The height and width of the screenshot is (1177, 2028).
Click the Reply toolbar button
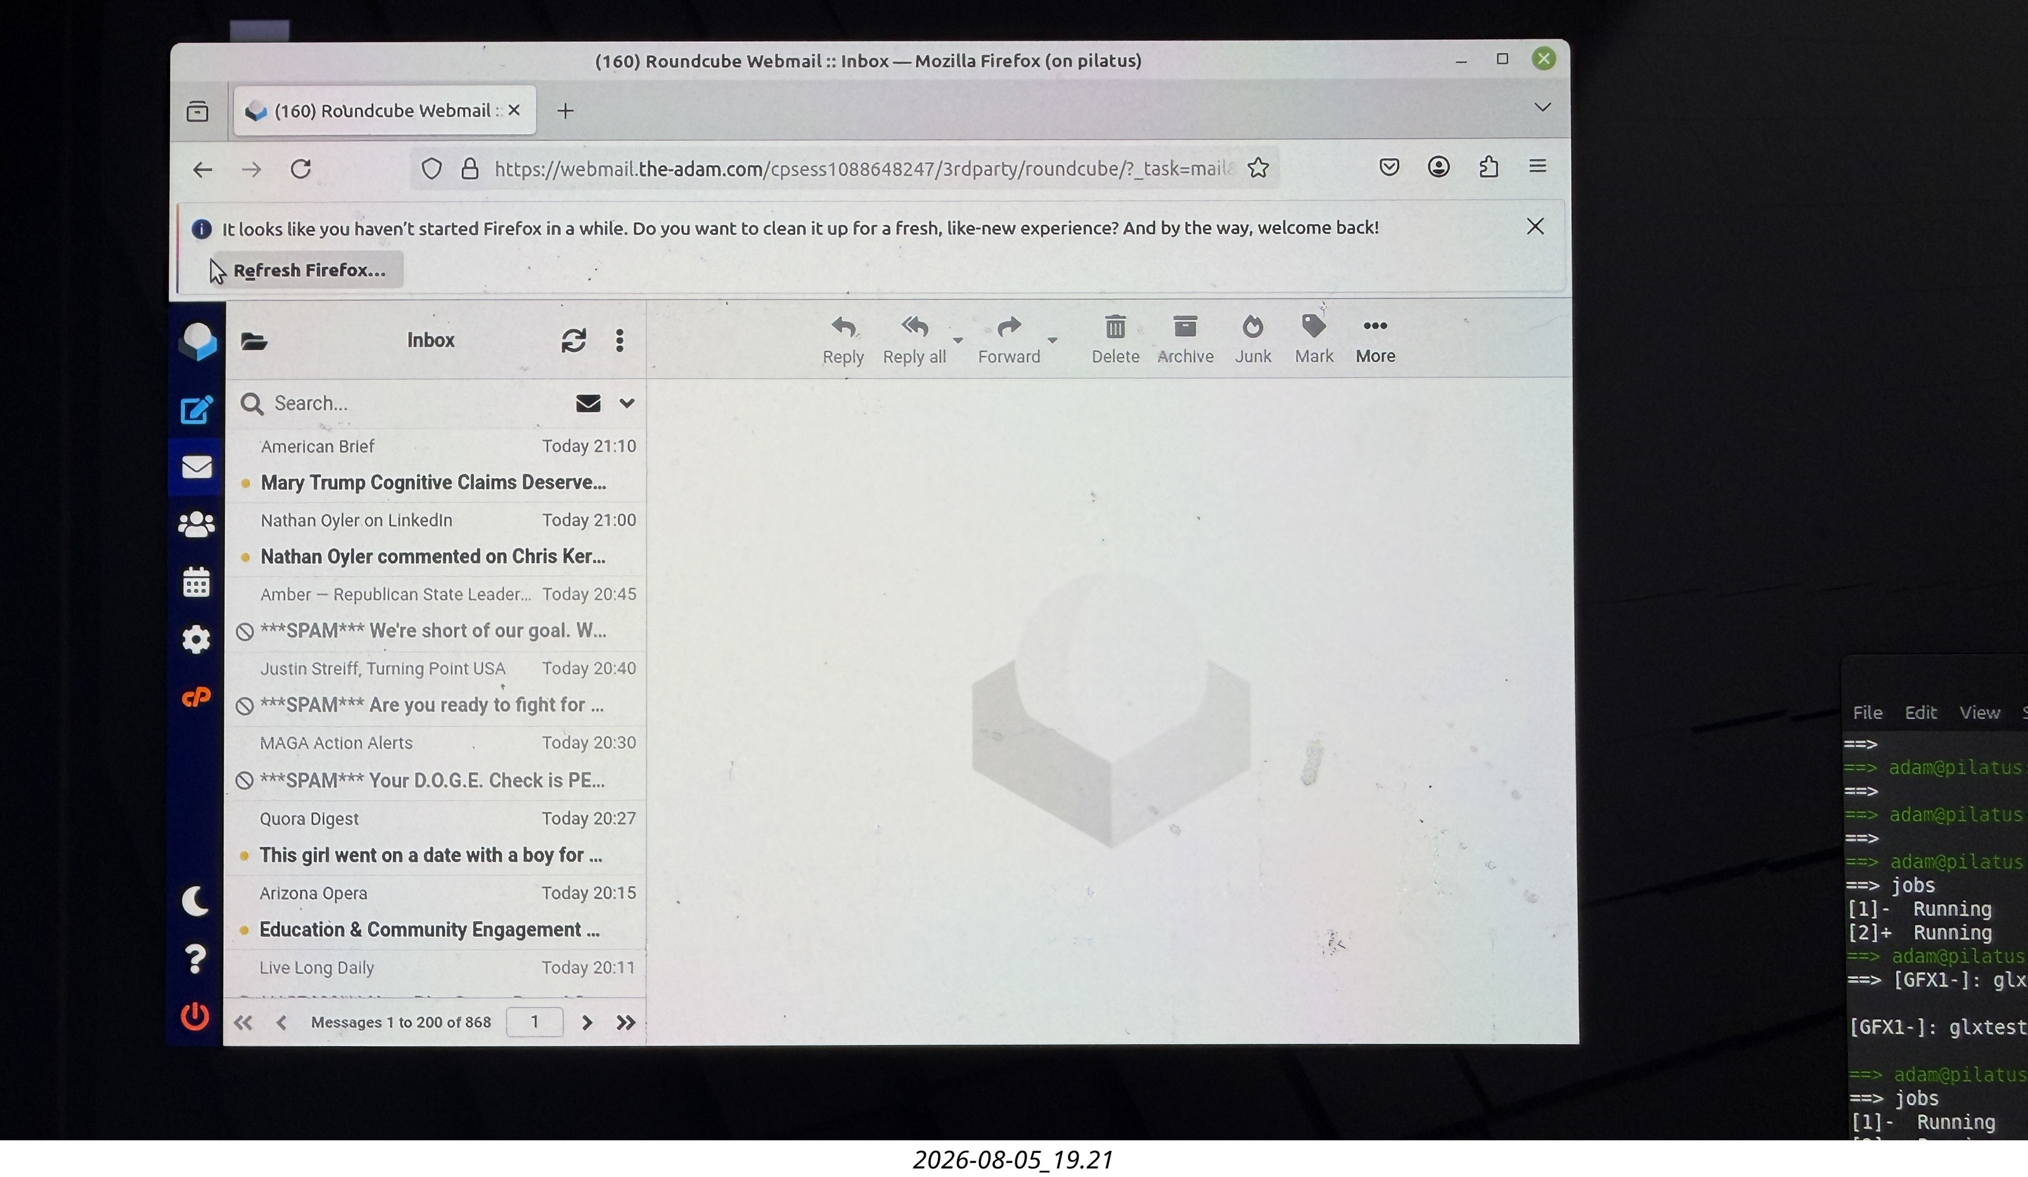coord(843,340)
